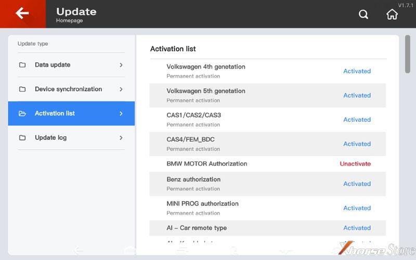Click Activated status for CAS4/FEM_BDC
Image resolution: width=416 pixels, height=260 pixels.
357,144
